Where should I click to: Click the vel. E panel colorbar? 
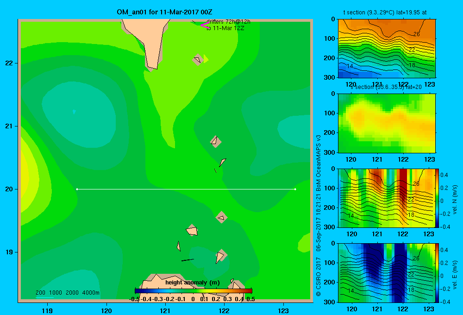pyautogui.click(x=437, y=273)
